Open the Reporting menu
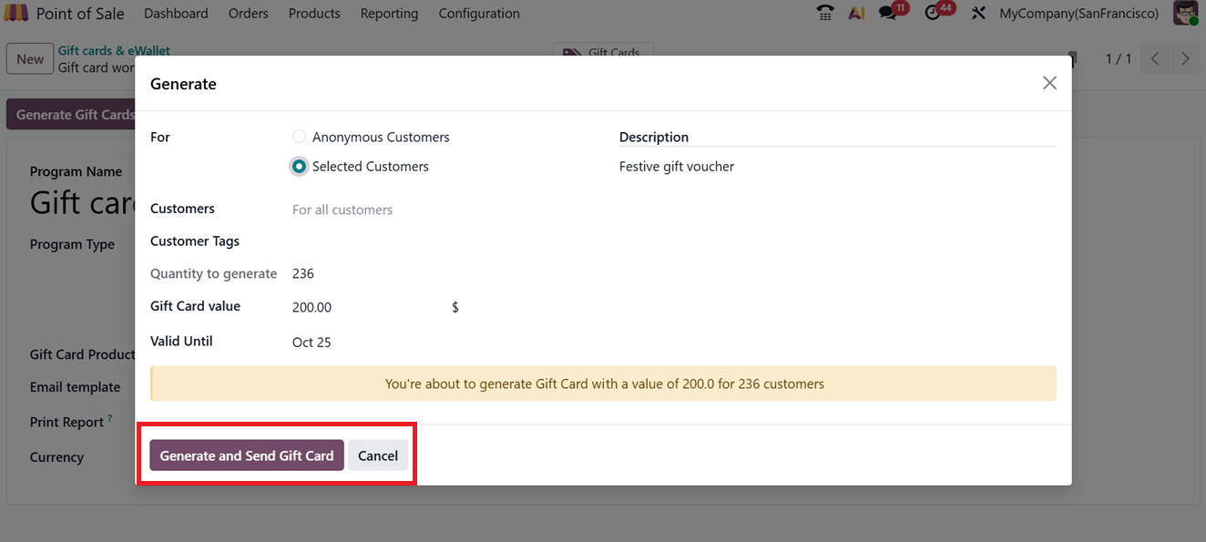The height and width of the screenshot is (542, 1206). point(389,14)
